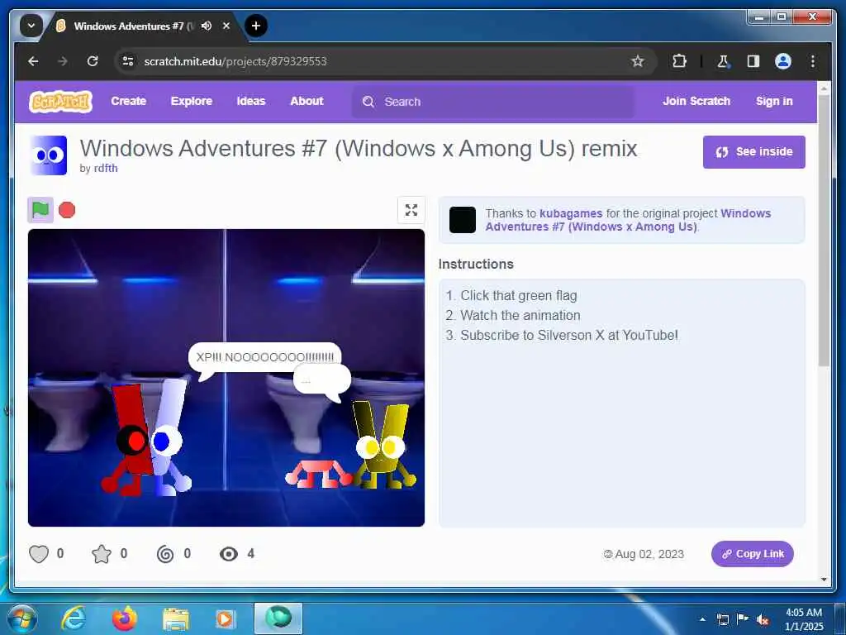Go to the Explore page
This screenshot has height=635, width=846.
coord(192,101)
